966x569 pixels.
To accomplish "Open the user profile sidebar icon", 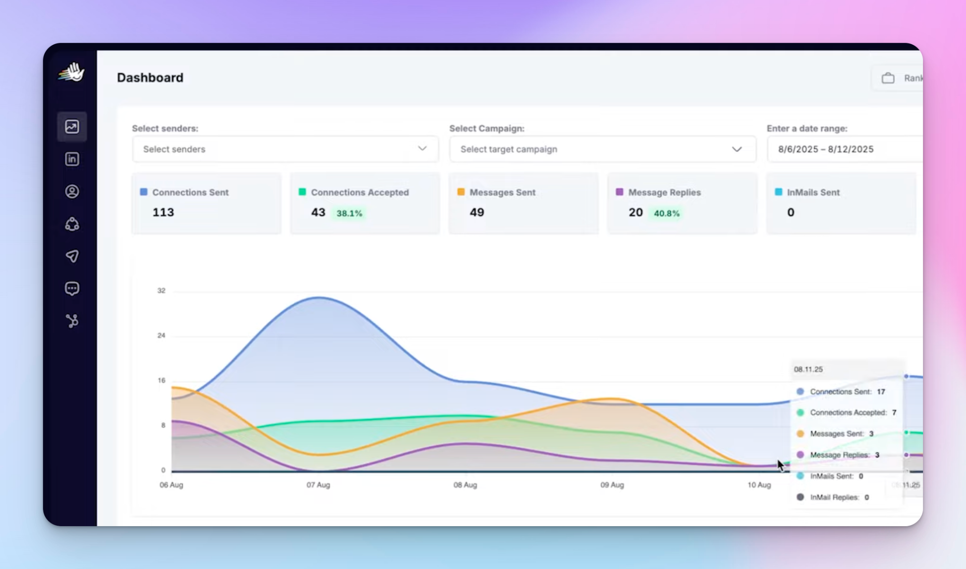I will click(x=72, y=192).
